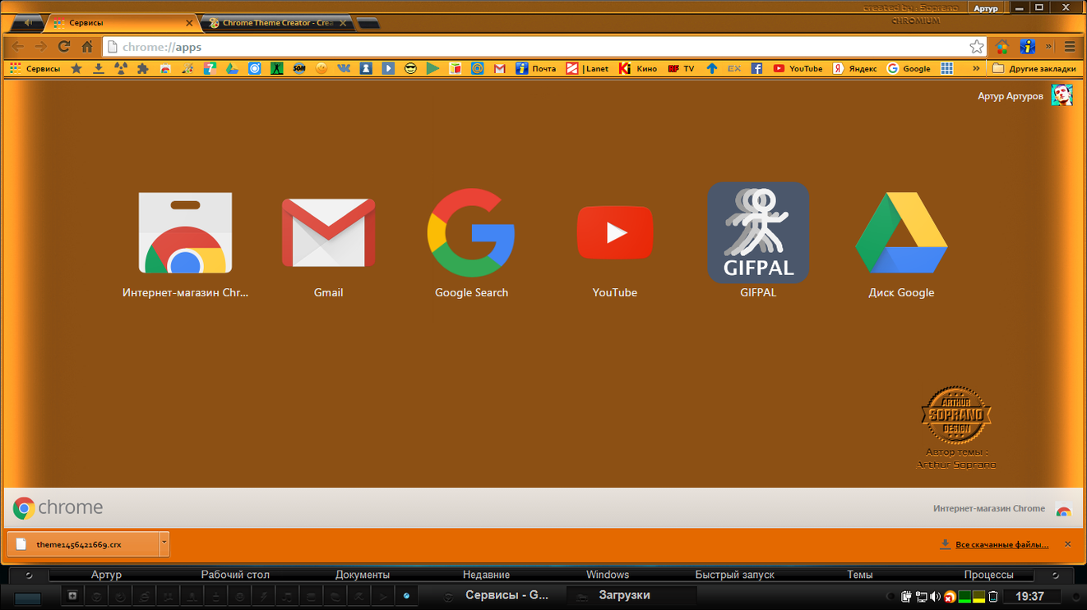
Task: Open the Google Drive triangle bookmark
Action: click(x=232, y=69)
